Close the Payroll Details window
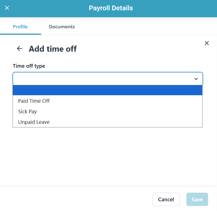Image resolution: width=217 pixels, height=211 pixels. click(7, 8)
